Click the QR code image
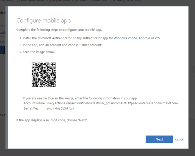This screenshot has width=195, height=156. [44, 75]
